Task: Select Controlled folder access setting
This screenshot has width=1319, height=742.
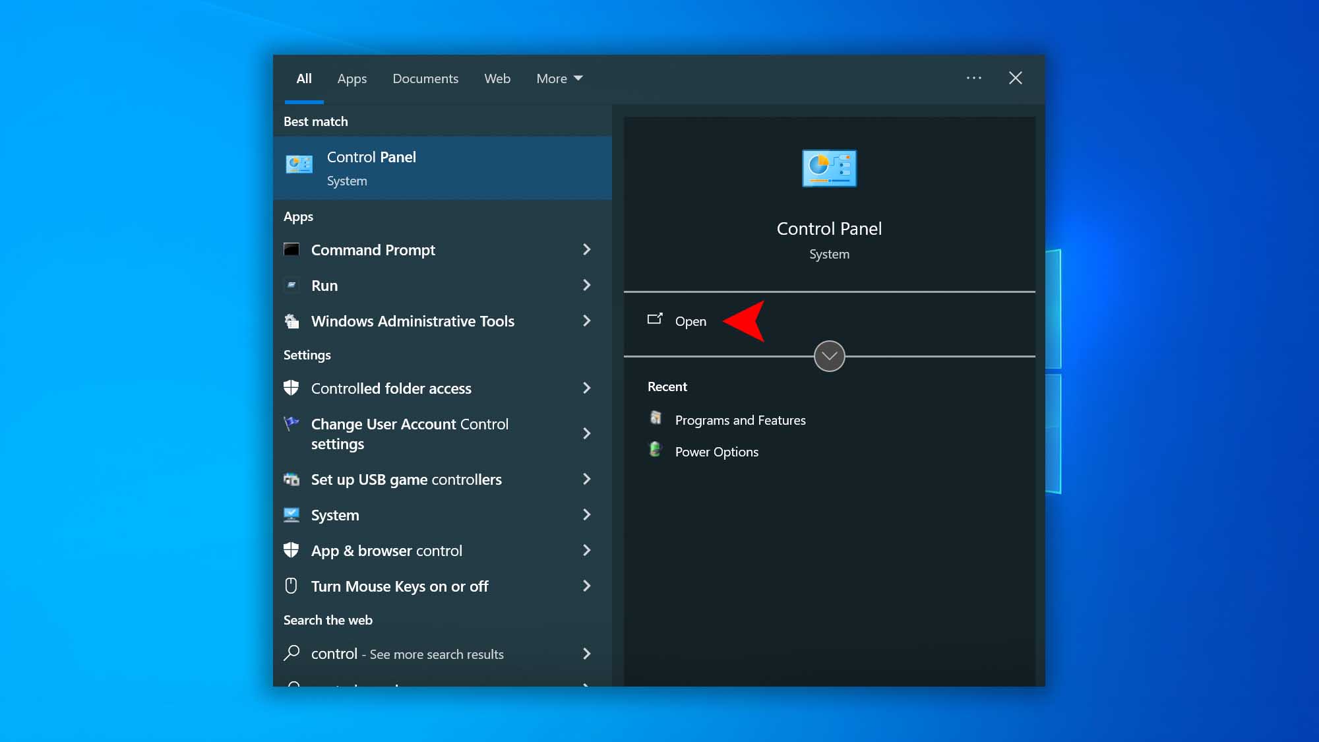Action: click(x=391, y=388)
